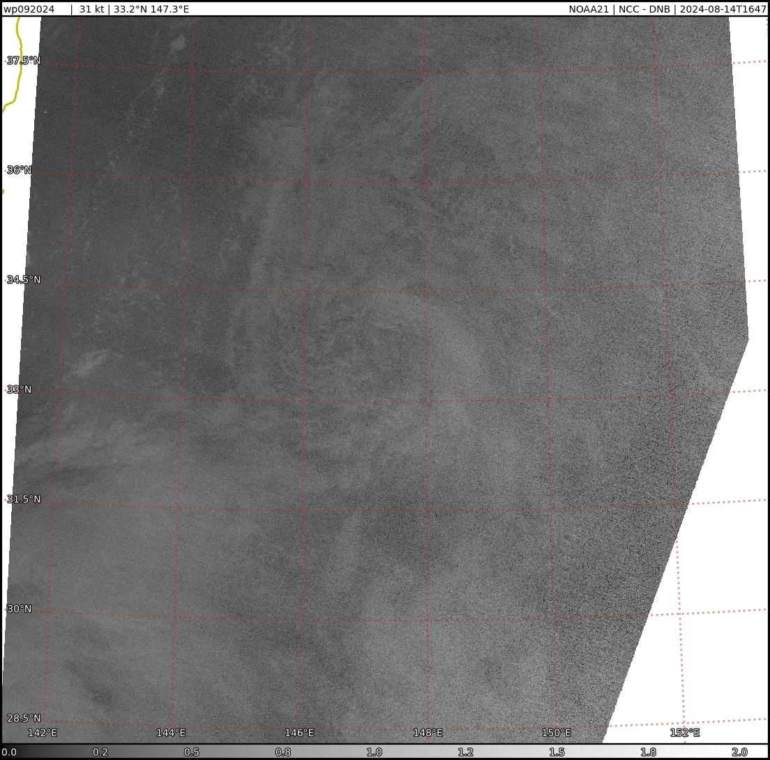This screenshot has width=770, height=760.
Task: Select the 146°E longitude label
Action: point(299,732)
